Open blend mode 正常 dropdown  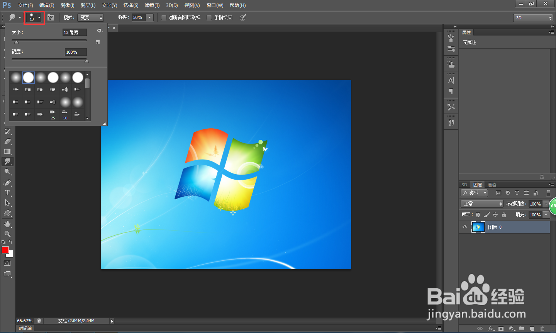482,204
